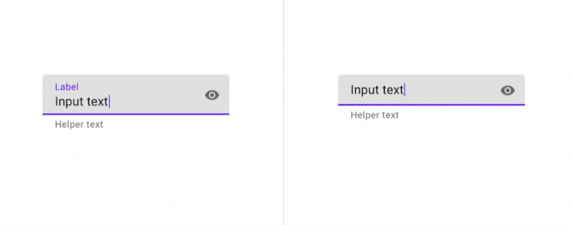Click purple active underline of right field
Image resolution: width=571 pixels, height=225 pixels.
click(x=431, y=105)
